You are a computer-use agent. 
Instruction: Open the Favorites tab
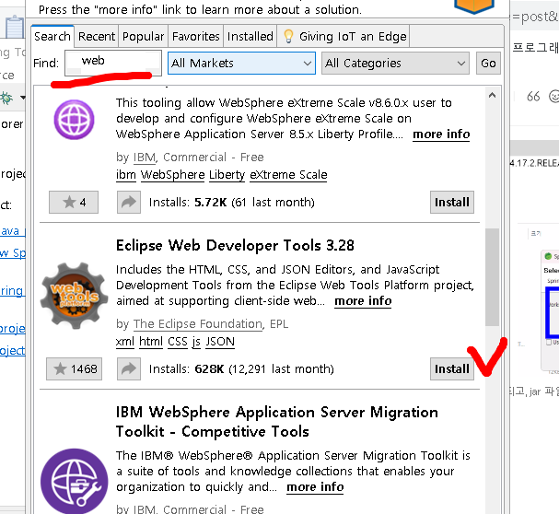tap(196, 36)
